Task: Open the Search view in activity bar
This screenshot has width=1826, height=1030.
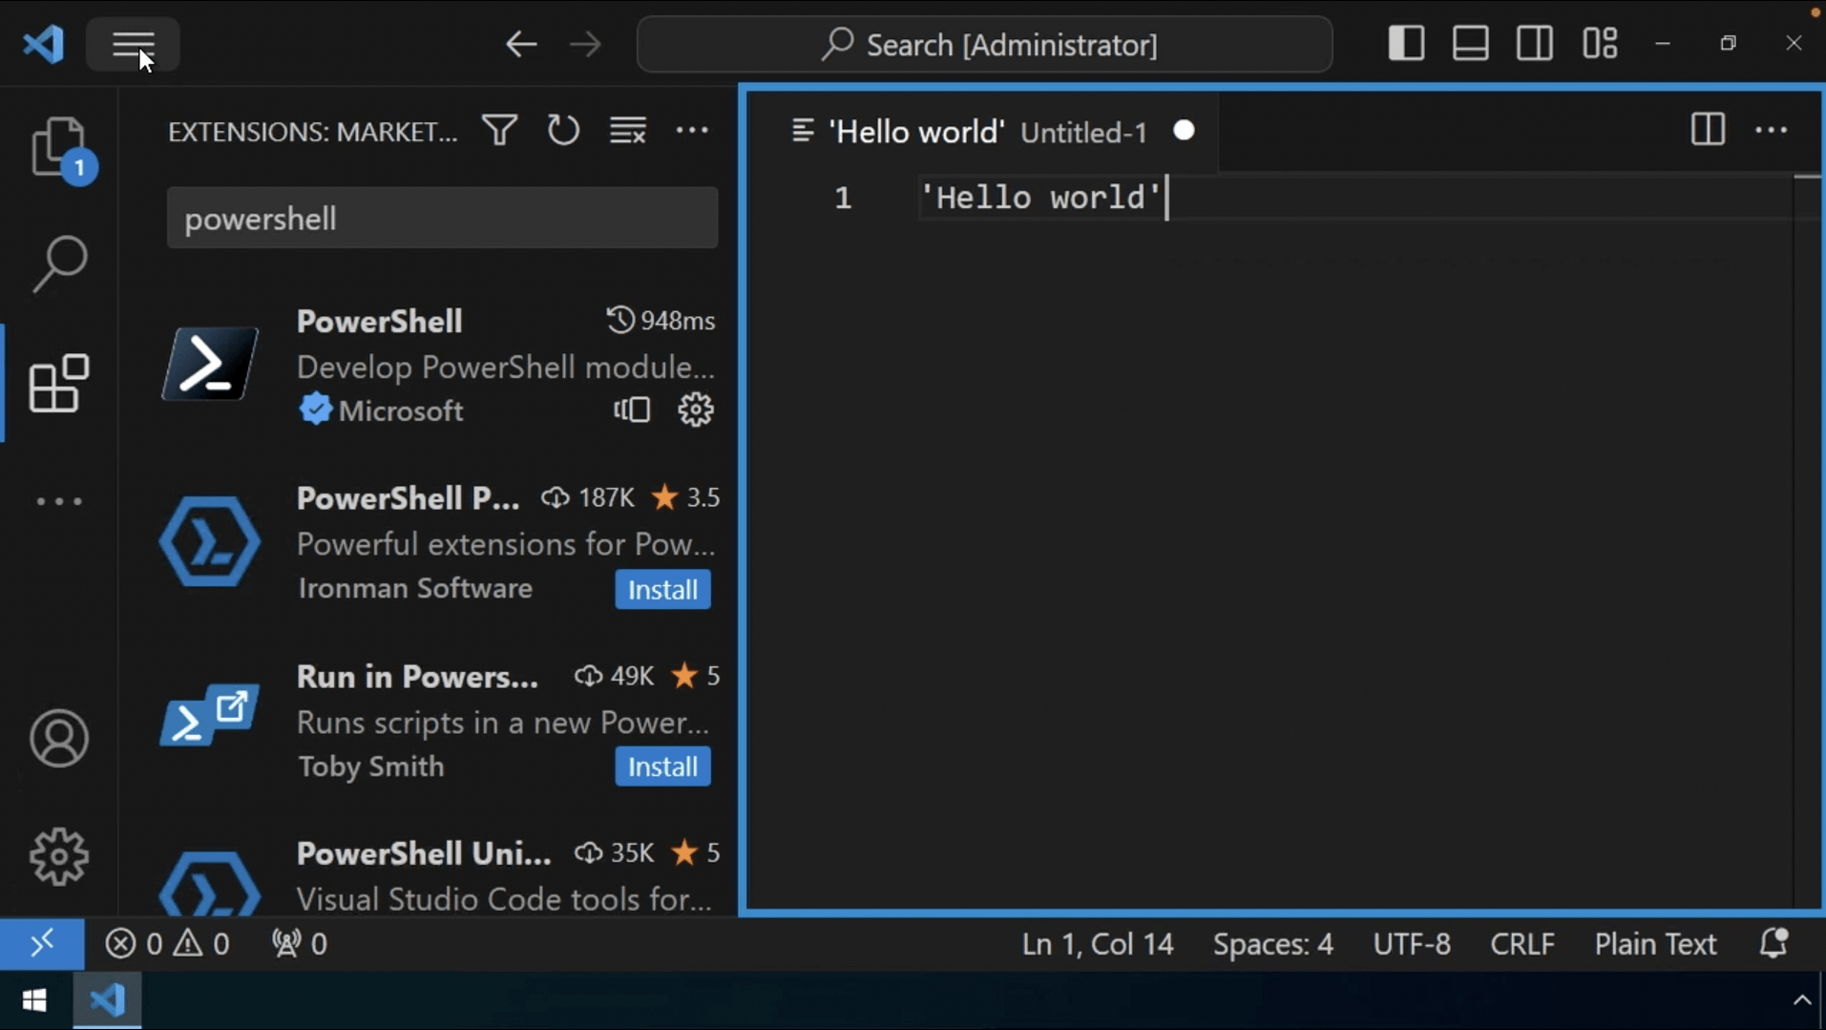Action: 59,263
